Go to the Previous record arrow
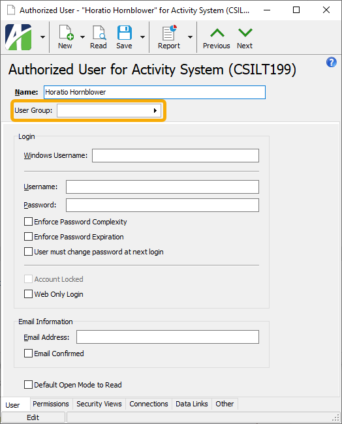The image size is (342, 424). tap(217, 33)
